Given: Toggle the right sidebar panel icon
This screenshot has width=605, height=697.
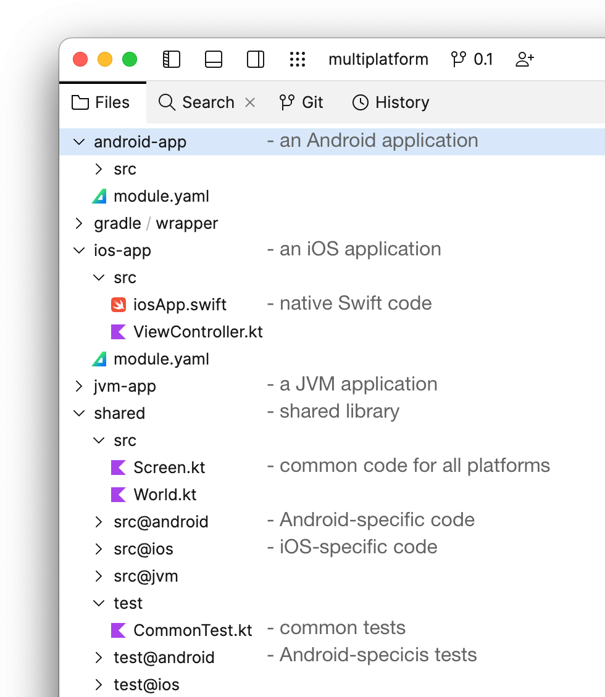Looking at the screenshot, I should [x=256, y=59].
